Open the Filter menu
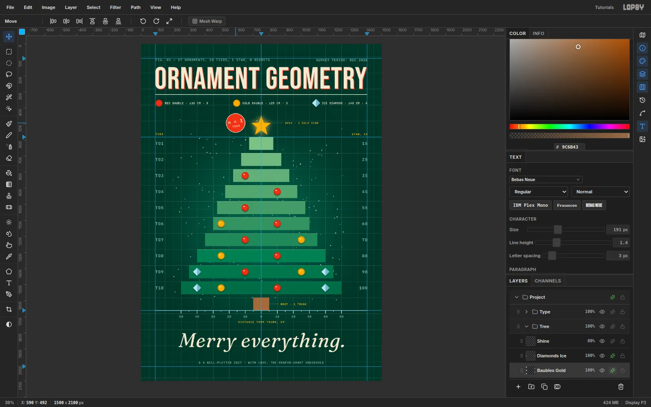Screen dimensions: 651x407 point(116,7)
